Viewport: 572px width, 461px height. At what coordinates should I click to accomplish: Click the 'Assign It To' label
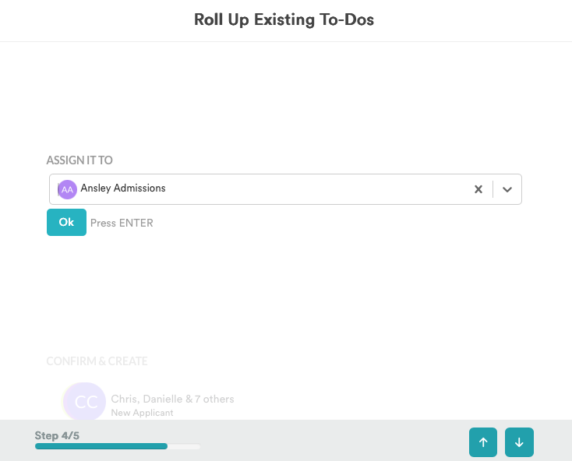pos(79,160)
